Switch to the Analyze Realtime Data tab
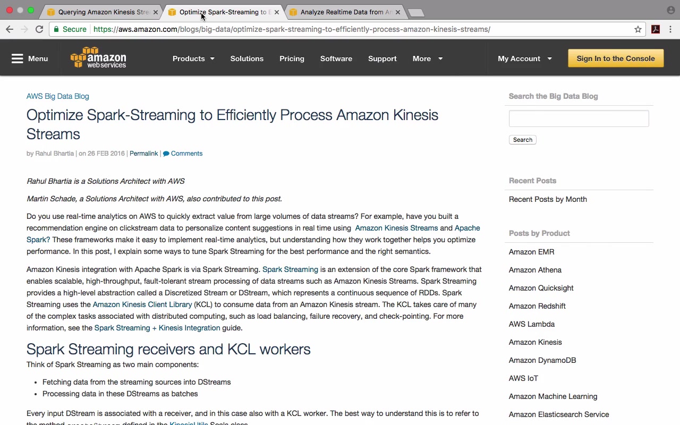The image size is (680, 425). pos(345,12)
